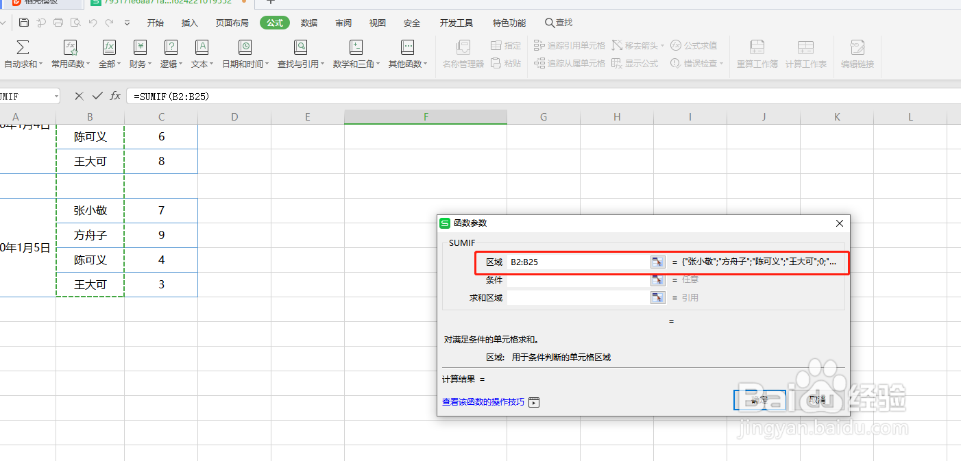Click 公式求值 evaluate formula button
Image resolution: width=961 pixels, height=461 pixels.
coord(694,45)
